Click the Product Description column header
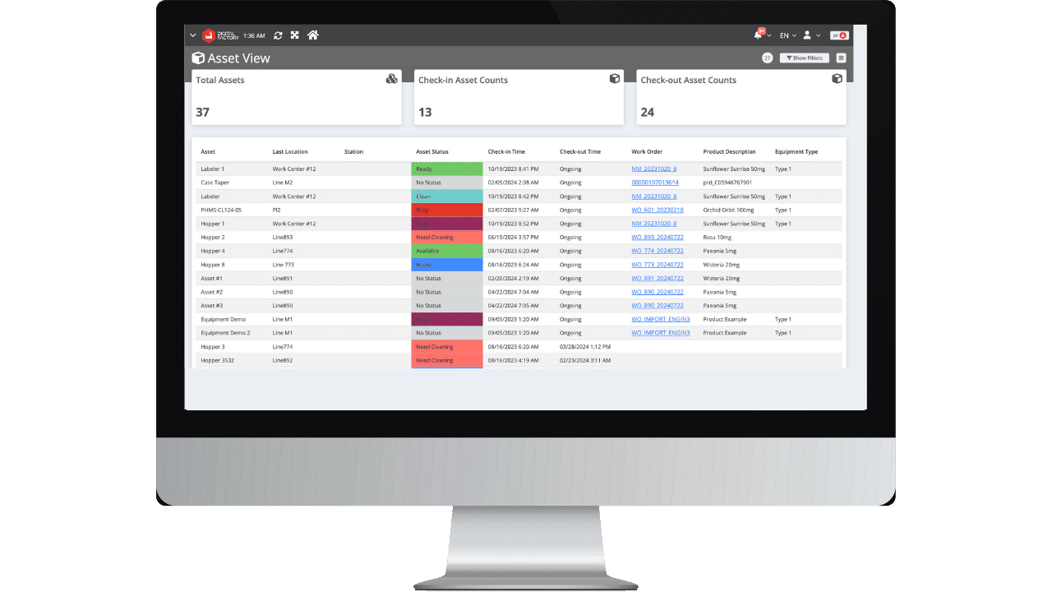 click(x=729, y=152)
